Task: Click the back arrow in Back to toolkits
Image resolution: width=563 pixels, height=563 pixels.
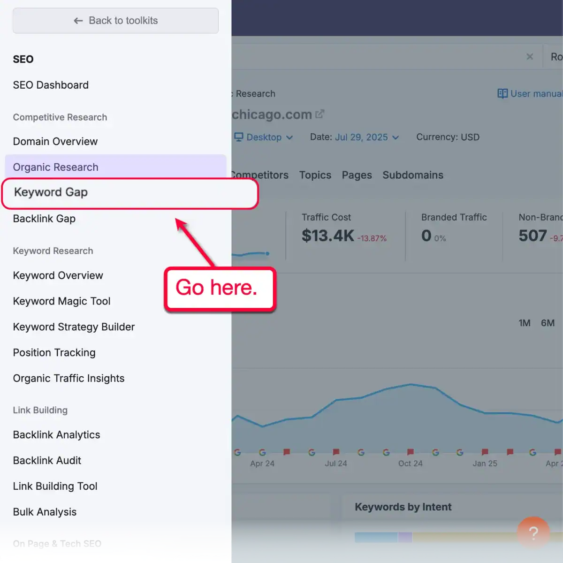Action: pos(78,21)
